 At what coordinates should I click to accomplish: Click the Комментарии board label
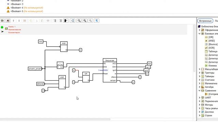[14, 33]
